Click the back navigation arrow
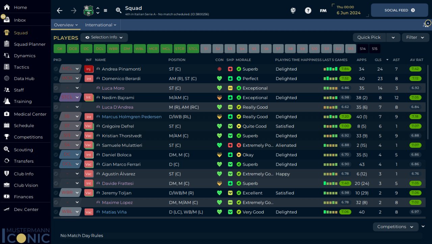Image resolution: width=432 pixels, height=244 pixels. pyautogui.click(x=60, y=10)
